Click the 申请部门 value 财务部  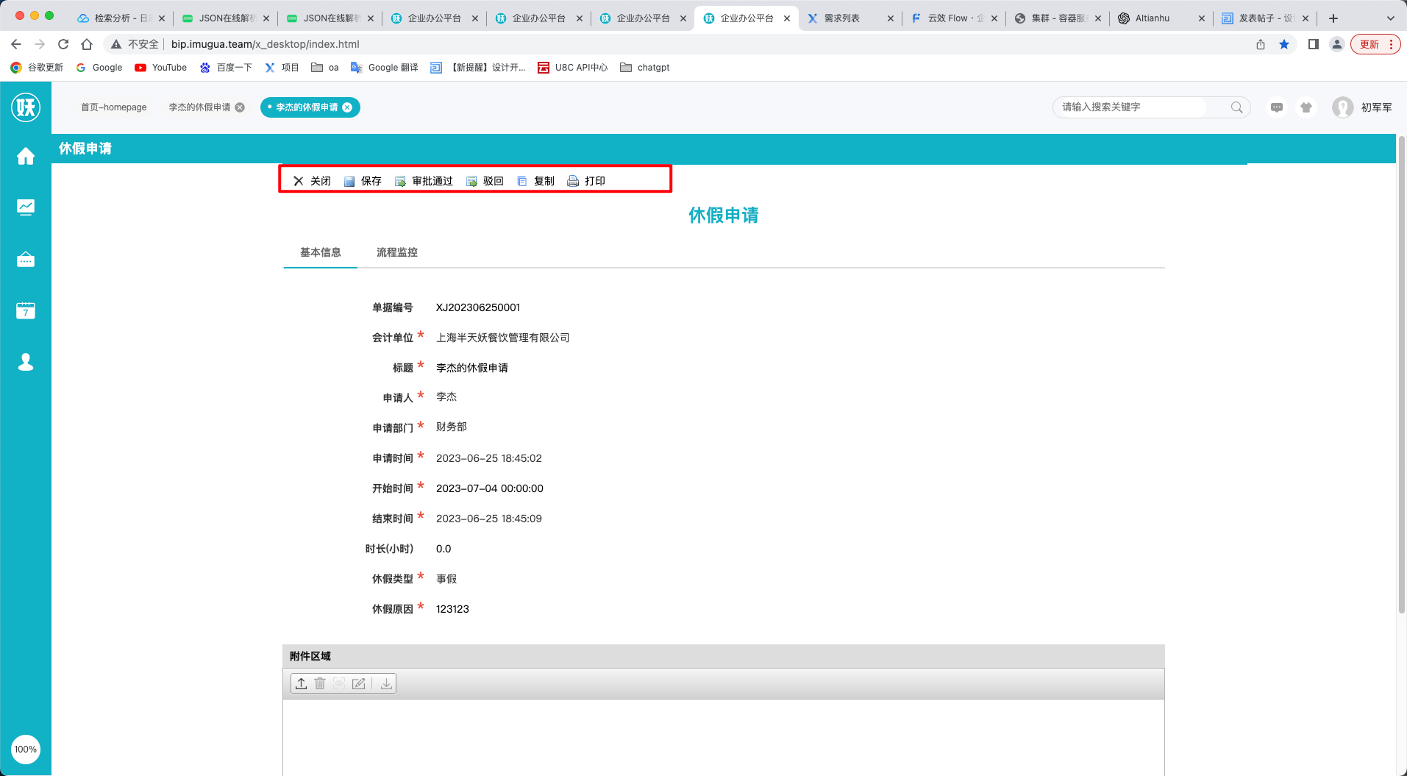click(x=452, y=427)
